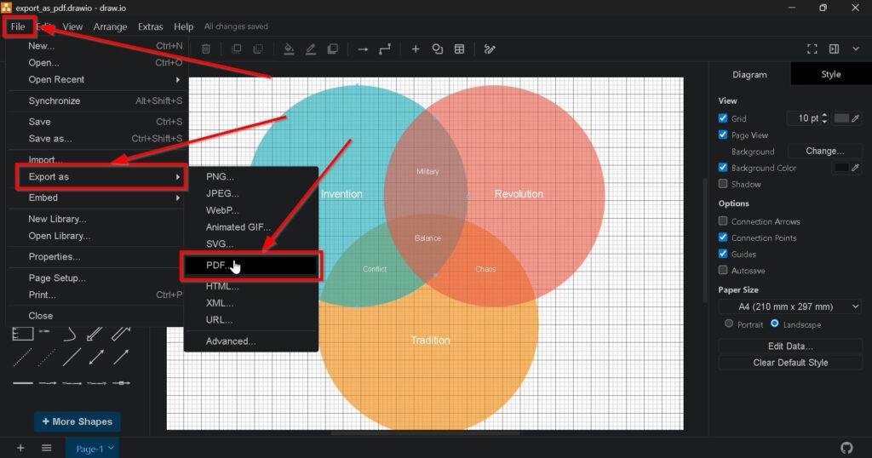Turn on the Autosave checkbox

pyautogui.click(x=723, y=270)
